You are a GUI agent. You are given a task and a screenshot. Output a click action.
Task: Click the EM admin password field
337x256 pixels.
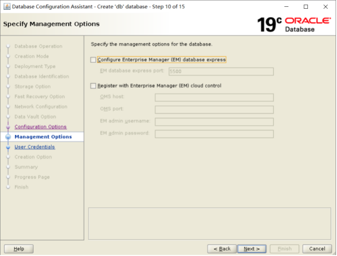pyautogui.click(x=214, y=134)
